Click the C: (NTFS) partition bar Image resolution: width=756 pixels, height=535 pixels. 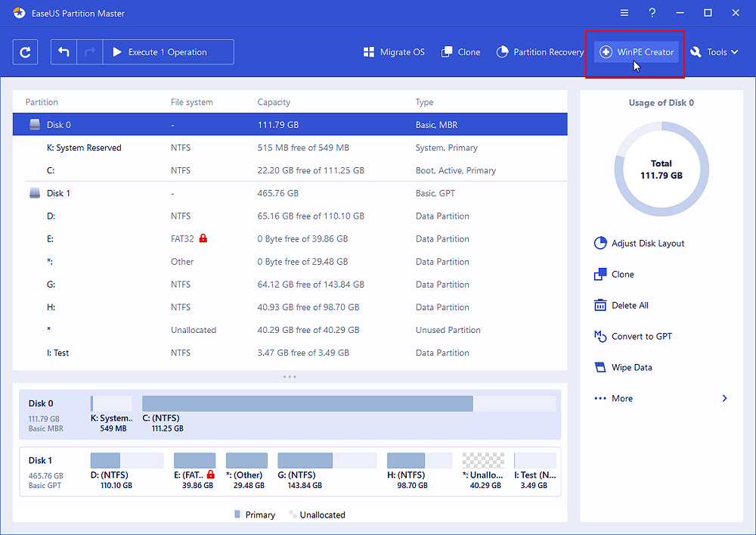[x=307, y=404]
